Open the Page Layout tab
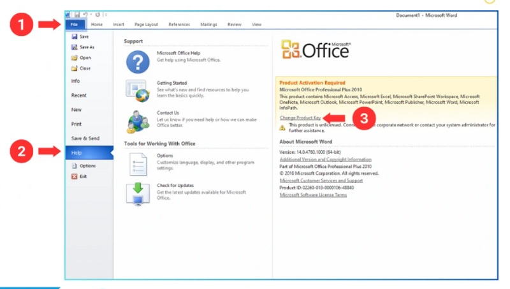This screenshot has width=510, height=289. coord(146,24)
